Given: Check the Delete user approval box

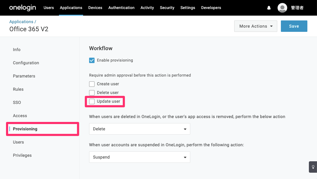Looking at the screenshot, I should [x=92, y=93].
